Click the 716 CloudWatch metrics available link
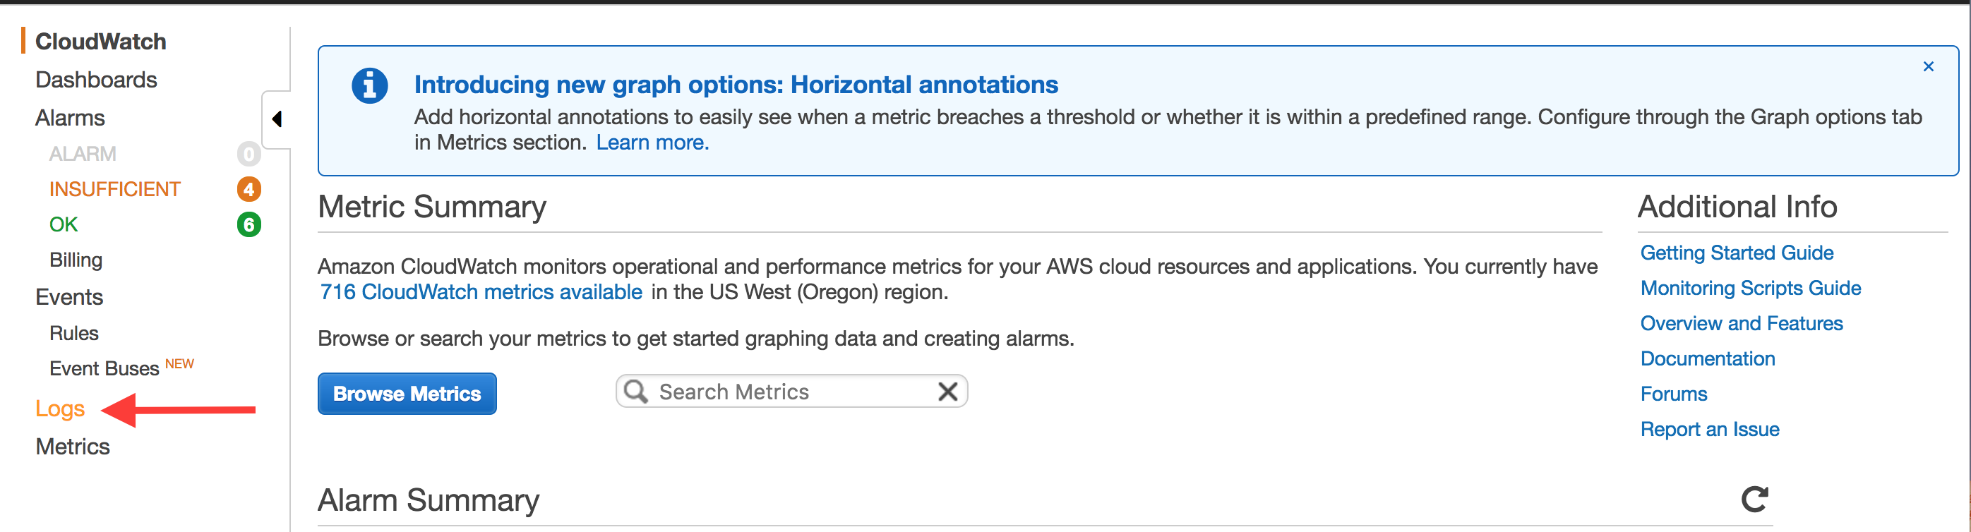This screenshot has height=532, width=1971. tap(481, 292)
